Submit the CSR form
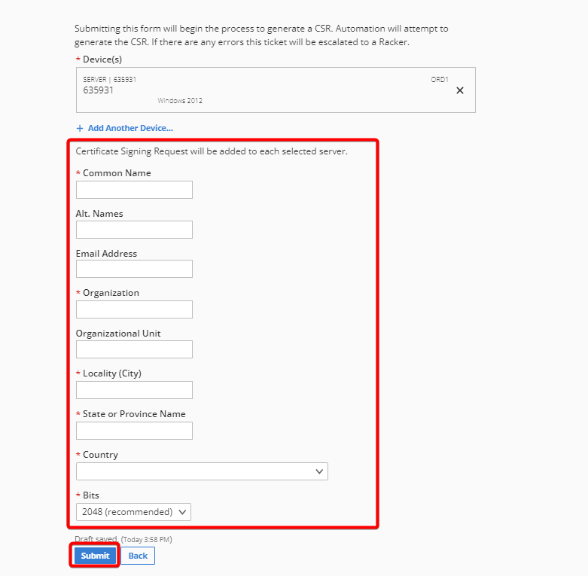This screenshot has height=576, width=588. tap(95, 556)
